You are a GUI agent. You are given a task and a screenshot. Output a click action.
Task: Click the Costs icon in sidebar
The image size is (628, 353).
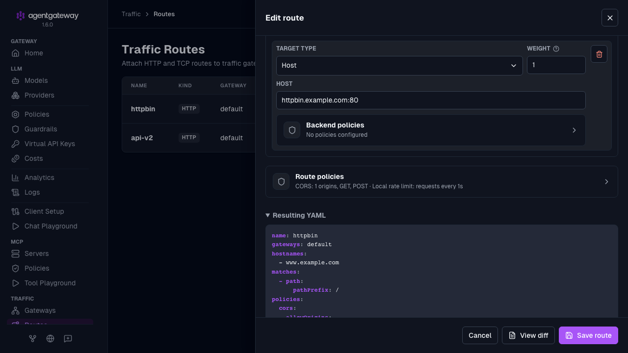[x=16, y=158]
